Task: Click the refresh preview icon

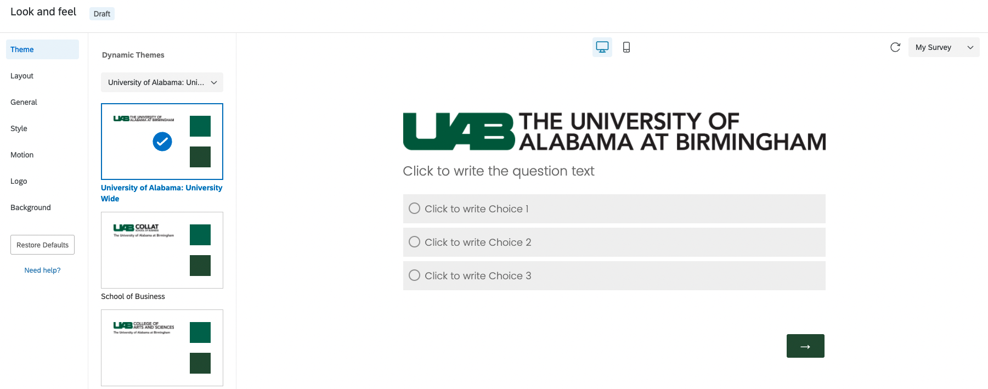Action: tap(895, 47)
